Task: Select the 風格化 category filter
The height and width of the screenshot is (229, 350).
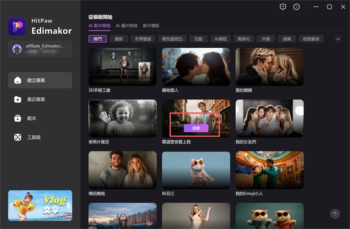Action: click(243, 39)
